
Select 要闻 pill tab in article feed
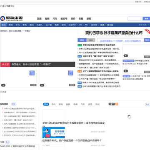[x=46, y=104]
